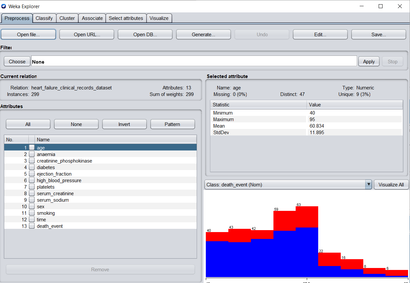Click the Minimum statistic row
This screenshot has height=283, width=410.
click(x=306, y=113)
